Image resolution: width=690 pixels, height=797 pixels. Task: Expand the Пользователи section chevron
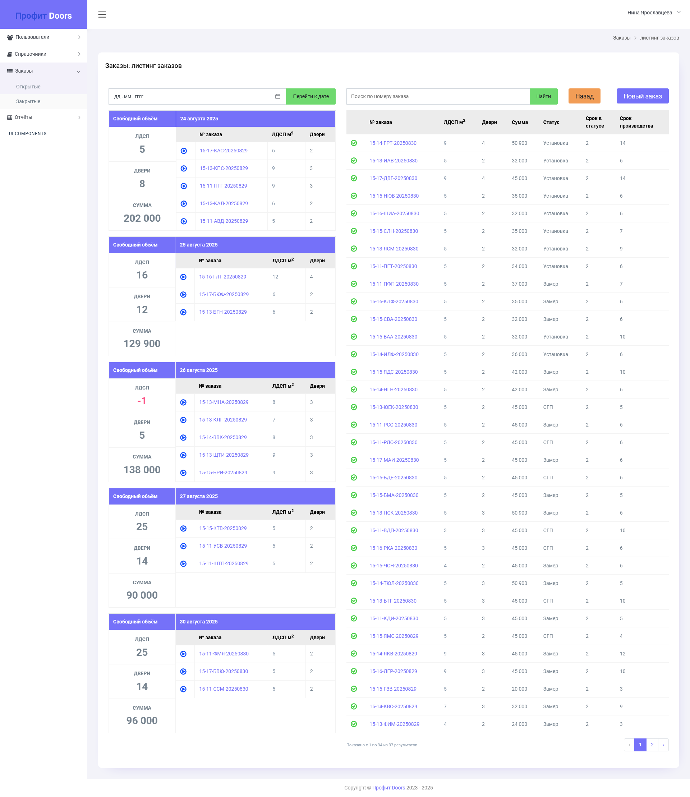79,37
